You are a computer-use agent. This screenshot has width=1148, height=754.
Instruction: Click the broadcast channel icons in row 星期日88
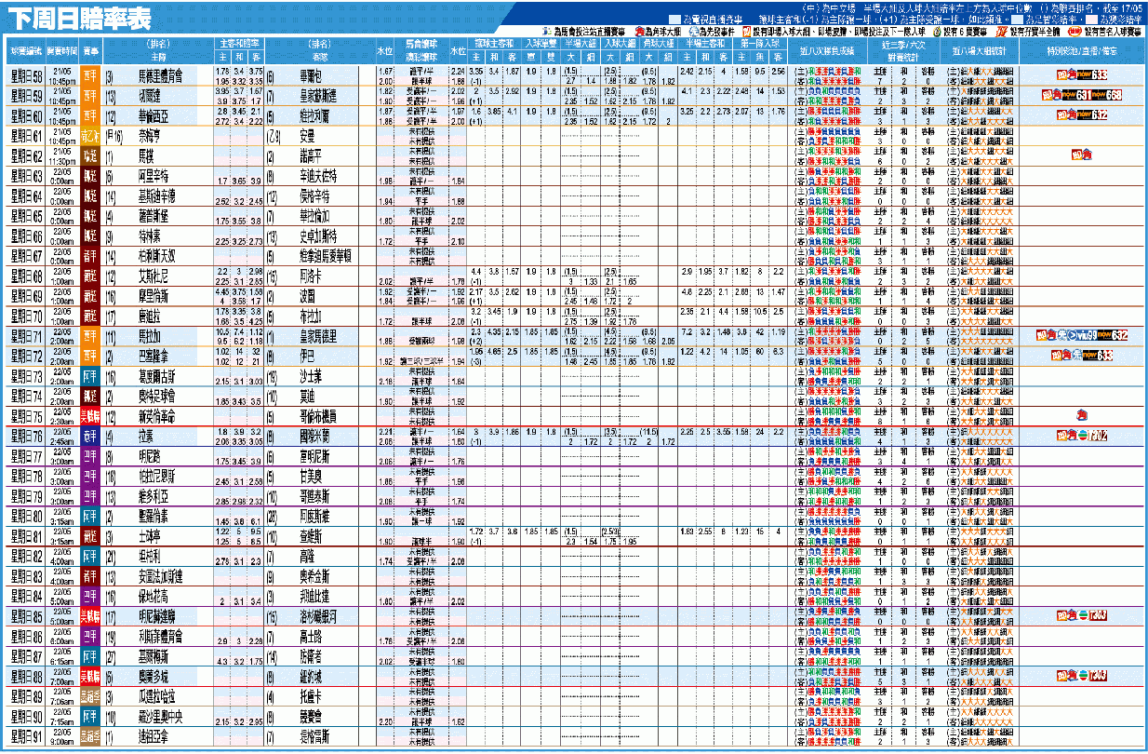pyautogui.click(x=1081, y=675)
